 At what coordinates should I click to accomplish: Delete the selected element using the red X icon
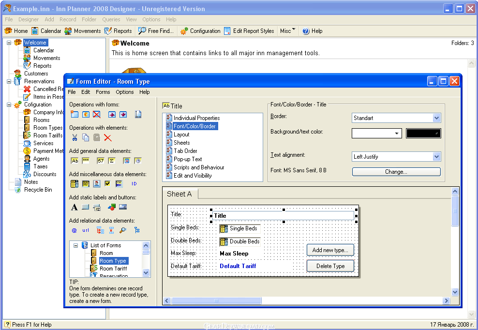coord(108,137)
